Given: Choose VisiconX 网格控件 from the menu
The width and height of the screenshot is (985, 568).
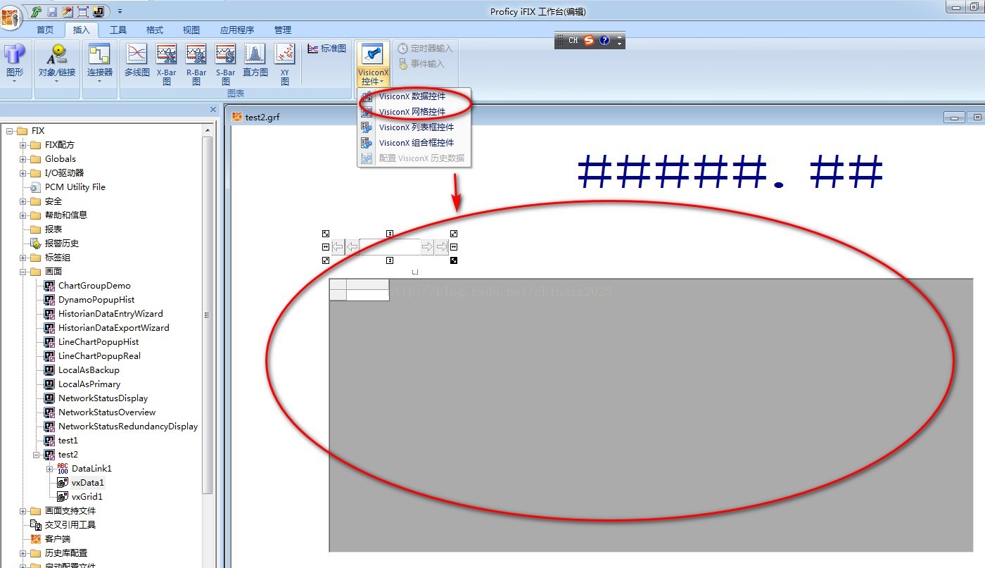Looking at the screenshot, I should point(412,112).
